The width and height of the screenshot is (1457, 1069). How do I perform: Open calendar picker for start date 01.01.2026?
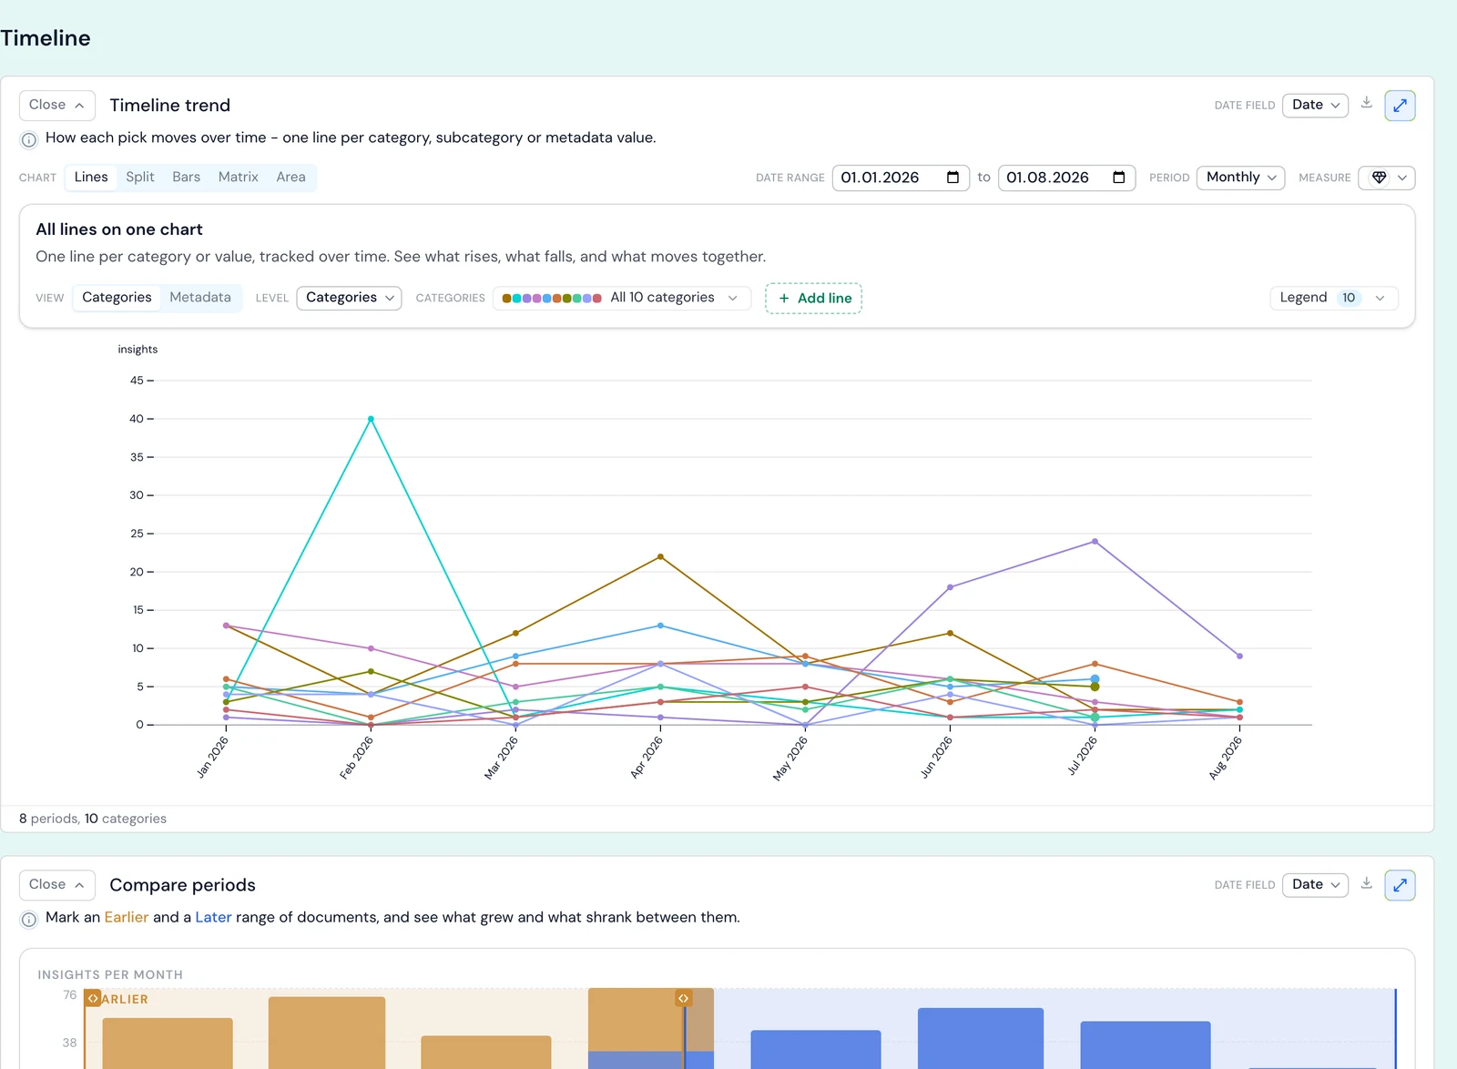[953, 178]
